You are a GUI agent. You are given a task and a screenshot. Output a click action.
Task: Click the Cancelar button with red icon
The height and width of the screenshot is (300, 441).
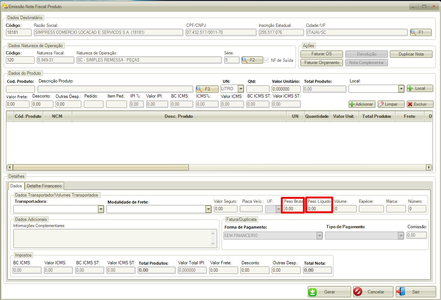tap(373, 292)
